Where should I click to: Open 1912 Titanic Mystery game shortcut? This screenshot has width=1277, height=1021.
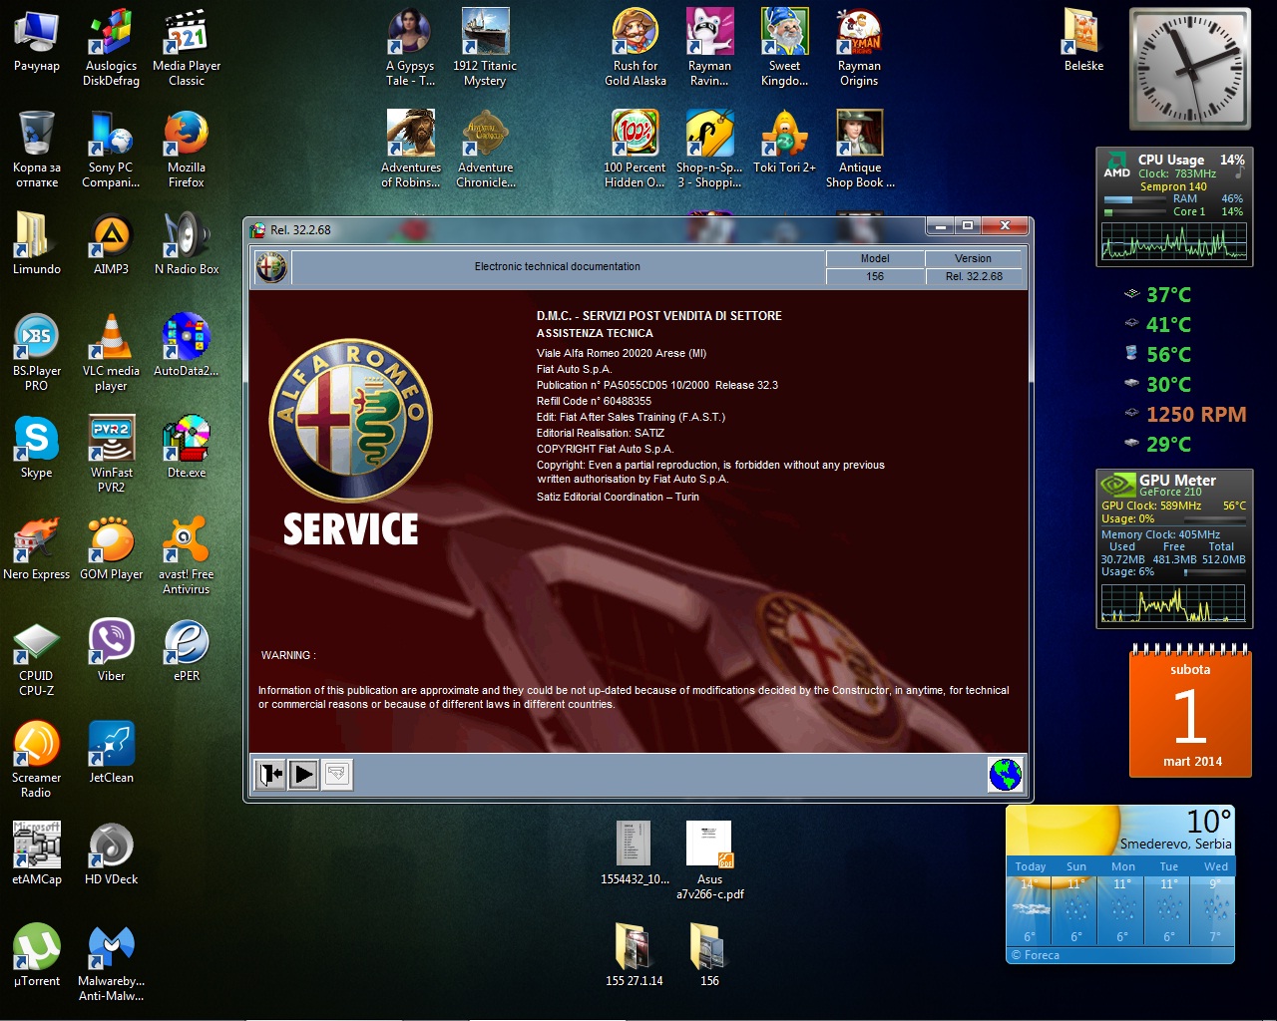tap(486, 48)
